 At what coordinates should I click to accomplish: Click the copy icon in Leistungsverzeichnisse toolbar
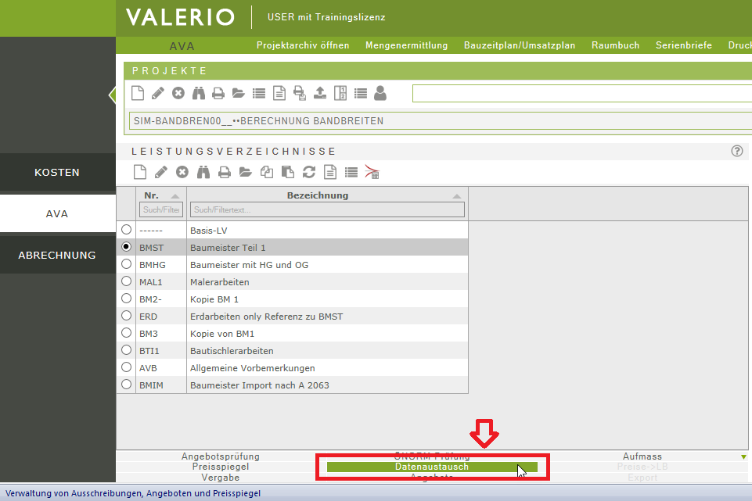click(x=267, y=172)
